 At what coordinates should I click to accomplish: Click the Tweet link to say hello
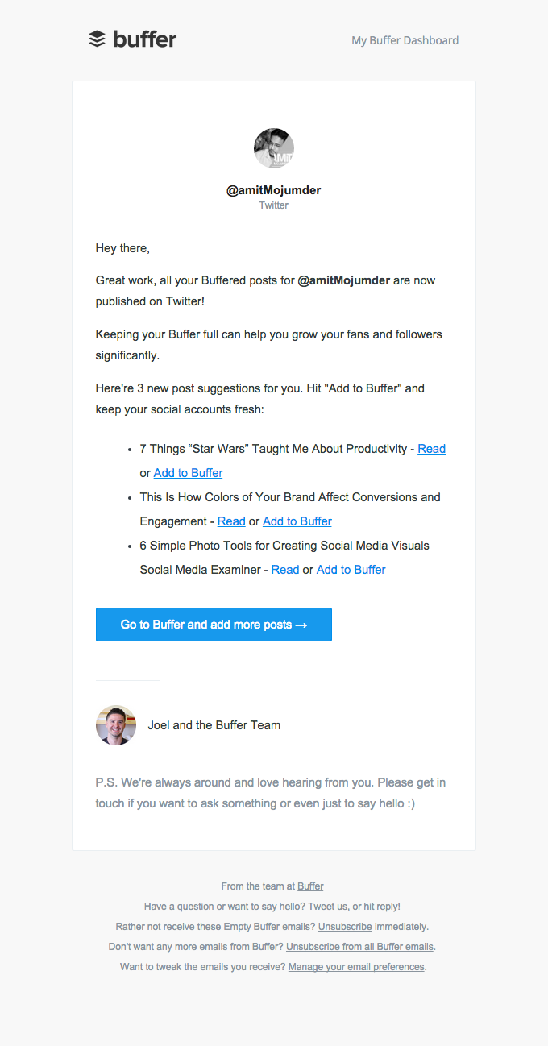pyautogui.click(x=322, y=906)
